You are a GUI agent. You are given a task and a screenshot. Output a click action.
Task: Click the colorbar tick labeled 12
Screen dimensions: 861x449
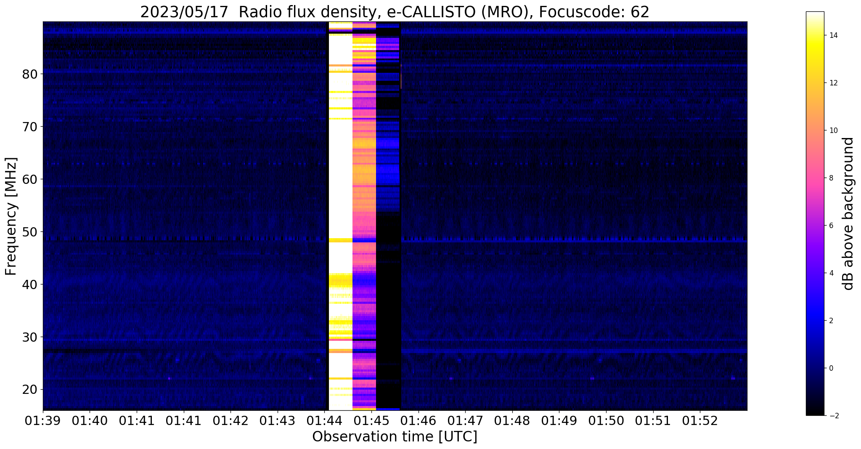(x=832, y=83)
